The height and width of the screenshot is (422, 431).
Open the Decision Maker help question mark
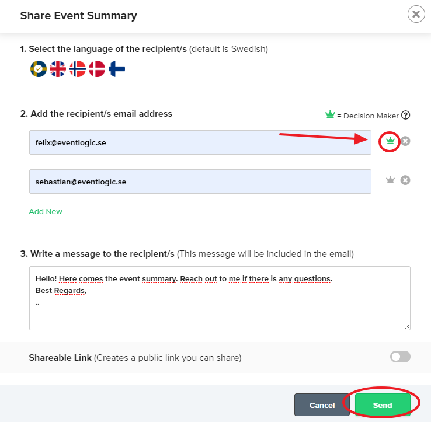(405, 115)
